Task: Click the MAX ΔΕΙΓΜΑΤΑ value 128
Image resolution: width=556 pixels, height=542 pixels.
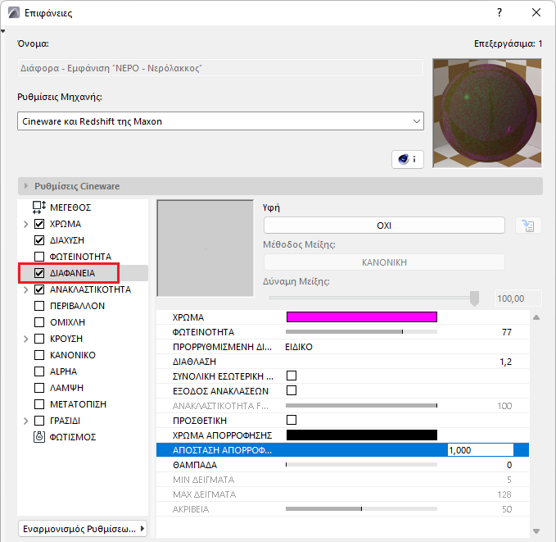Action: tap(504, 494)
